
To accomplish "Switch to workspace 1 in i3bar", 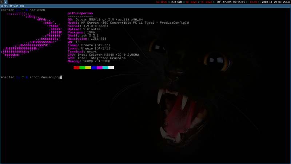I will tap(1, 2).
